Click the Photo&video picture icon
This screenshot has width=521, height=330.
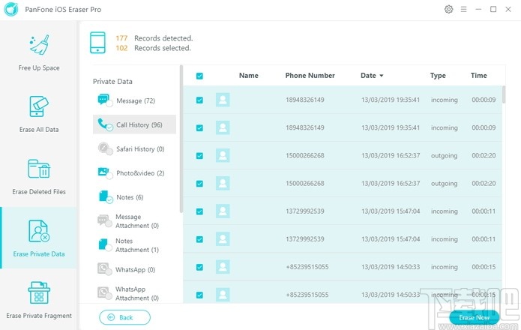pyautogui.click(x=105, y=172)
